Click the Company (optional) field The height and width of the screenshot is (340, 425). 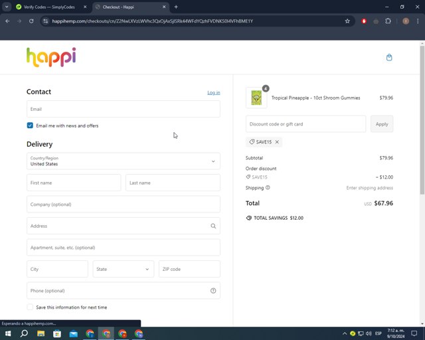[124, 204]
